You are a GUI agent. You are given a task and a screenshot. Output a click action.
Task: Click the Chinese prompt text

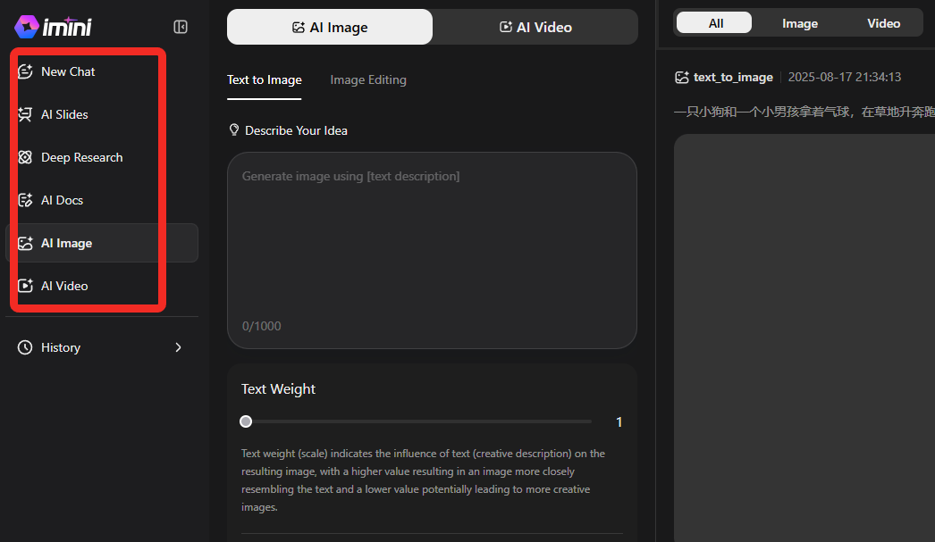point(804,112)
